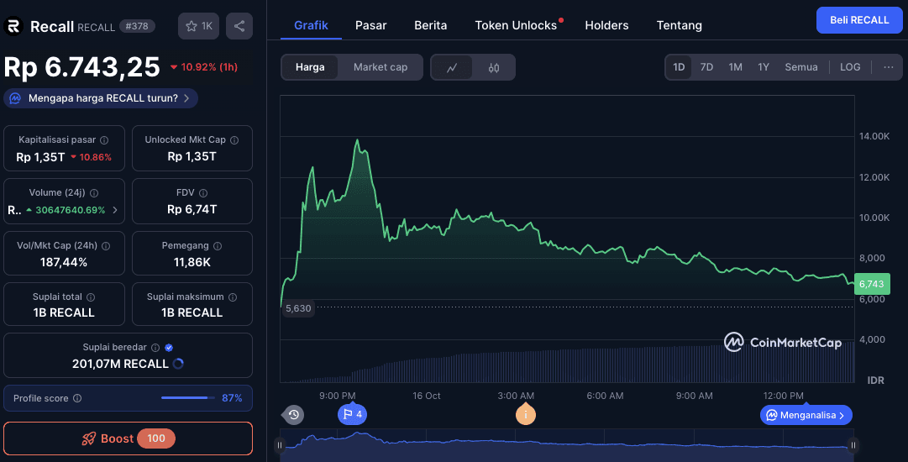
Task: Select the 7D time range
Action: coord(706,67)
